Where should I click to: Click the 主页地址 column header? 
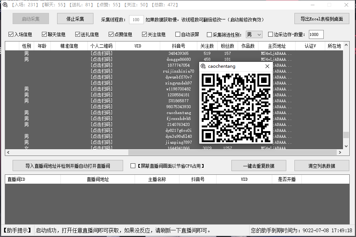coord(277,46)
